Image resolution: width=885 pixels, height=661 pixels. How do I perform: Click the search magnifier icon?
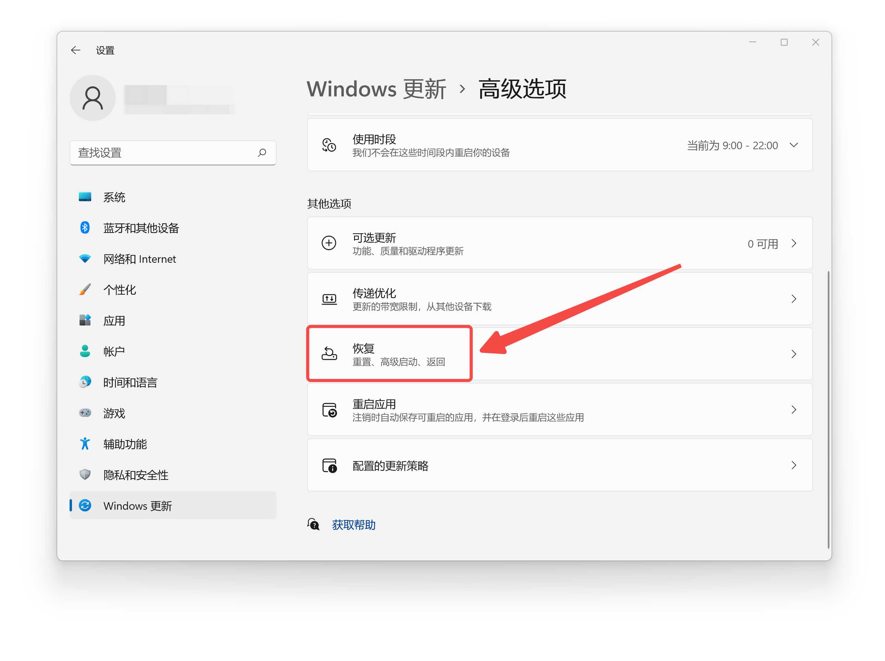click(262, 152)
